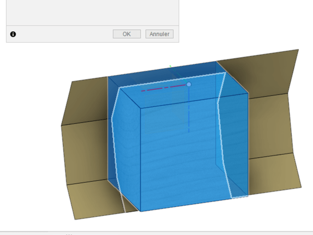Click the OK button in the dialog

coord(127,34)
